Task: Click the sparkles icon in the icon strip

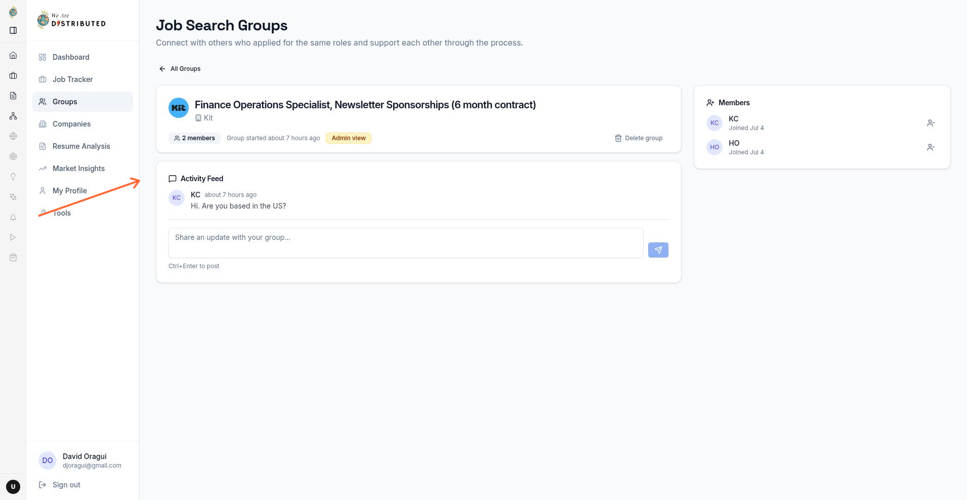Action: [x=13, y=197]
